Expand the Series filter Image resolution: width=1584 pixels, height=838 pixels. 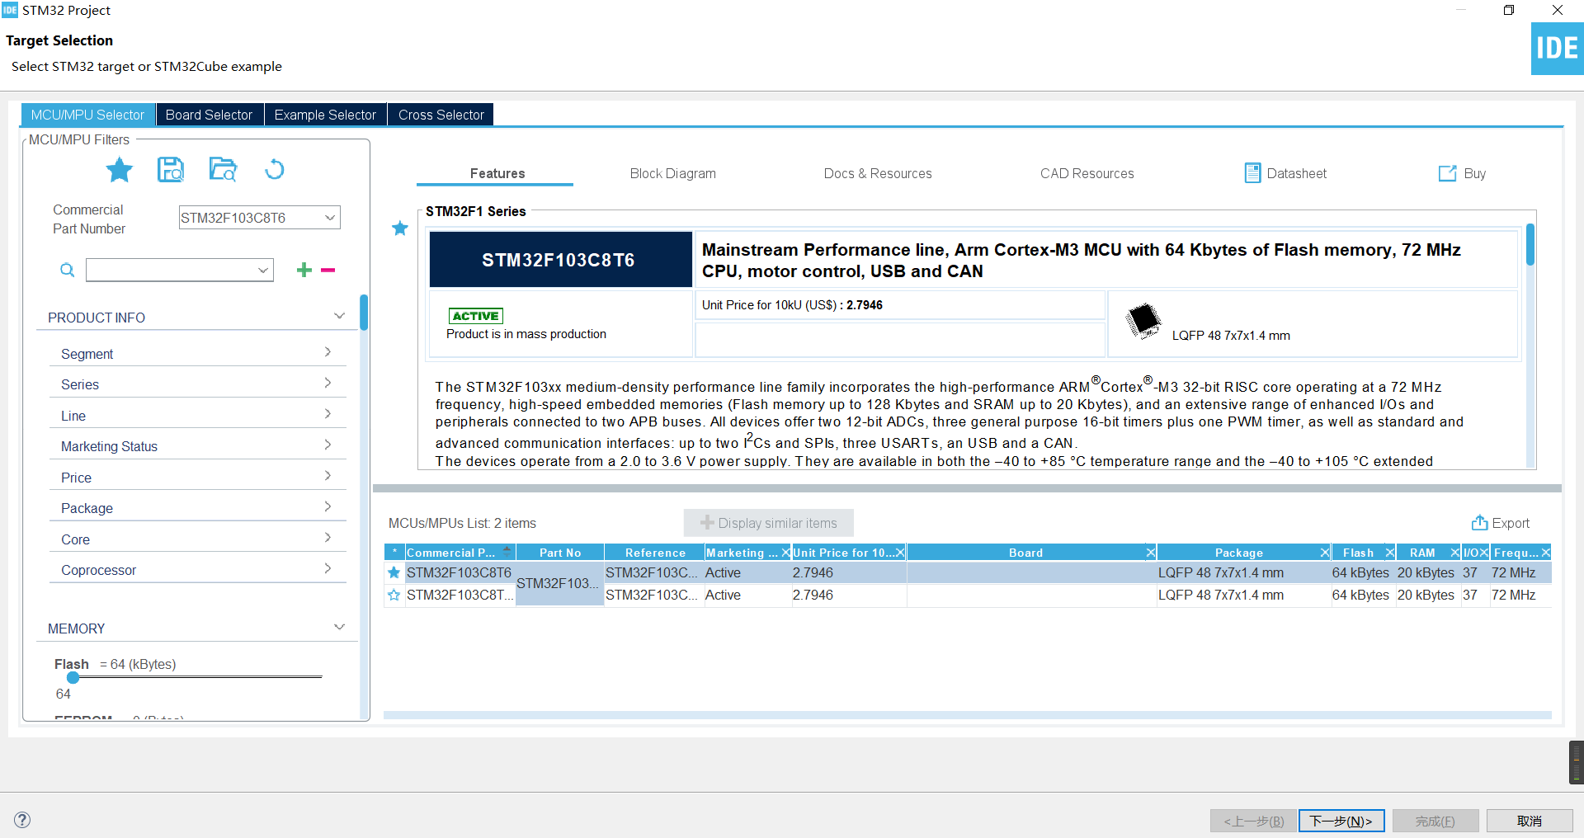[328, 383]
